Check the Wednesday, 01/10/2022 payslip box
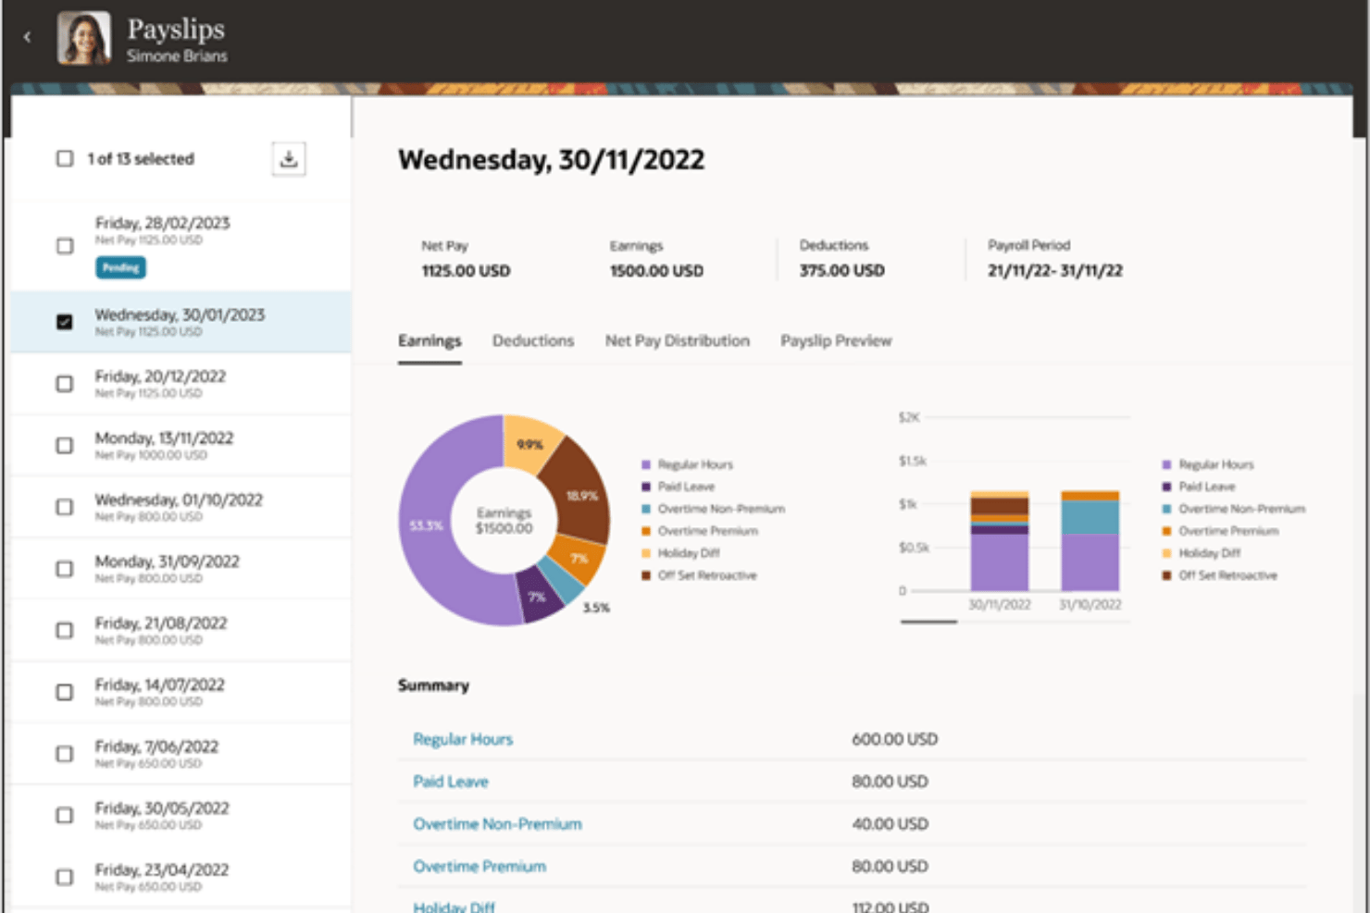1370x913 pixels. point(65,507)
